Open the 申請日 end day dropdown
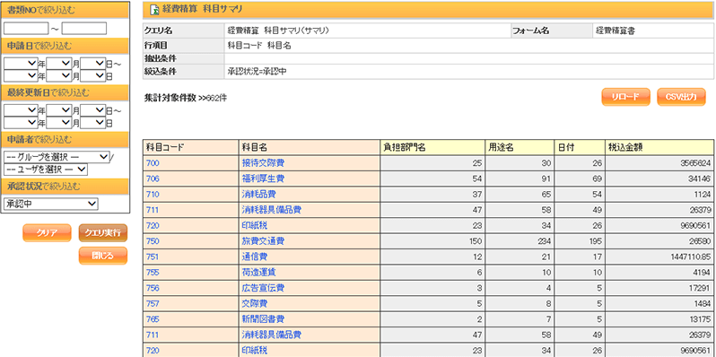Viewport: 716px width, 357px height. (x=92, y=75)
